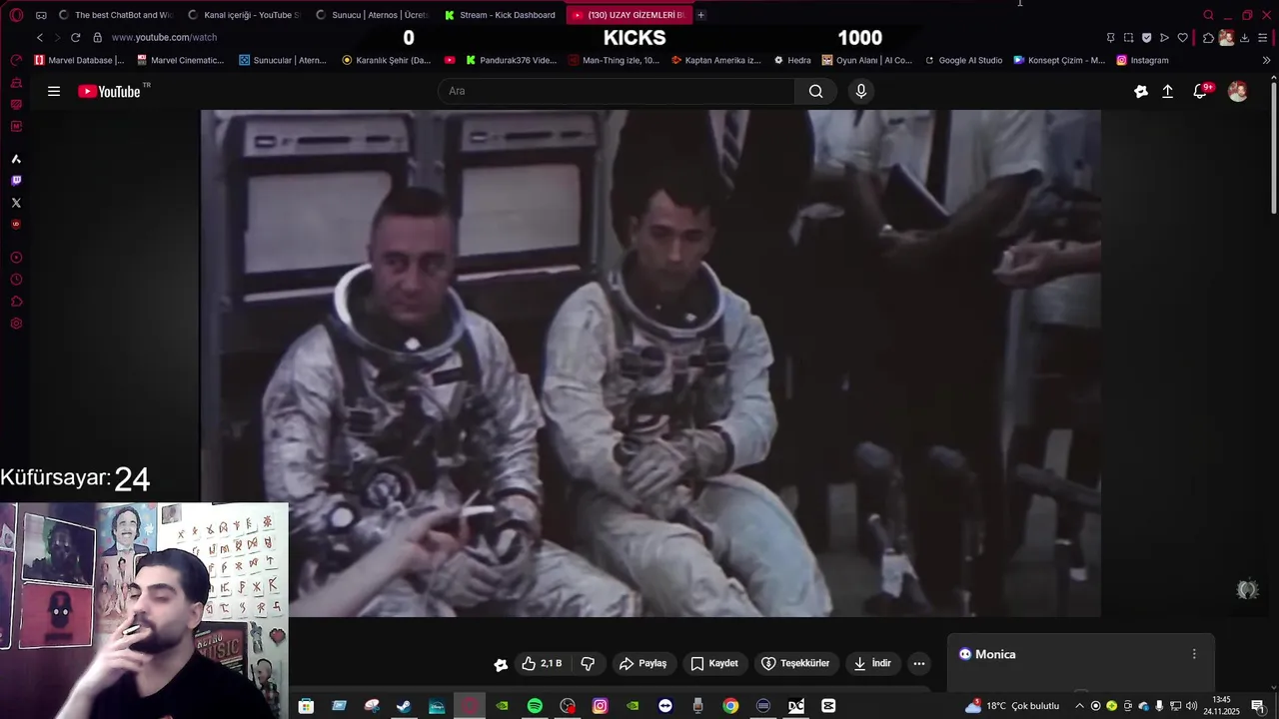Open the YouTube hamburger guide menu
Image resolution: width=1279 pixels, height=719 pixels.
[x=54, y=91]
